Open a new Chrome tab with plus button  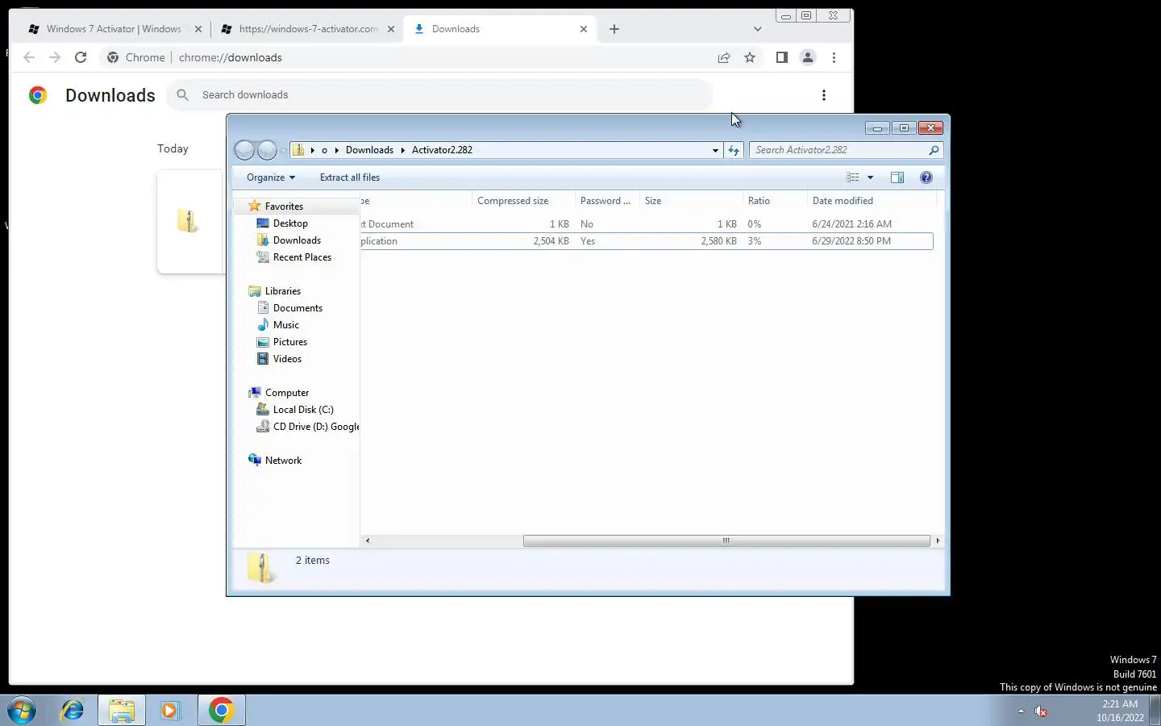[x=614, y=29]
